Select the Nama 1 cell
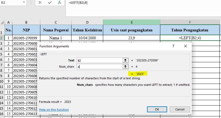The height and width of the screenshot is (118, 221). click(56, 38)
